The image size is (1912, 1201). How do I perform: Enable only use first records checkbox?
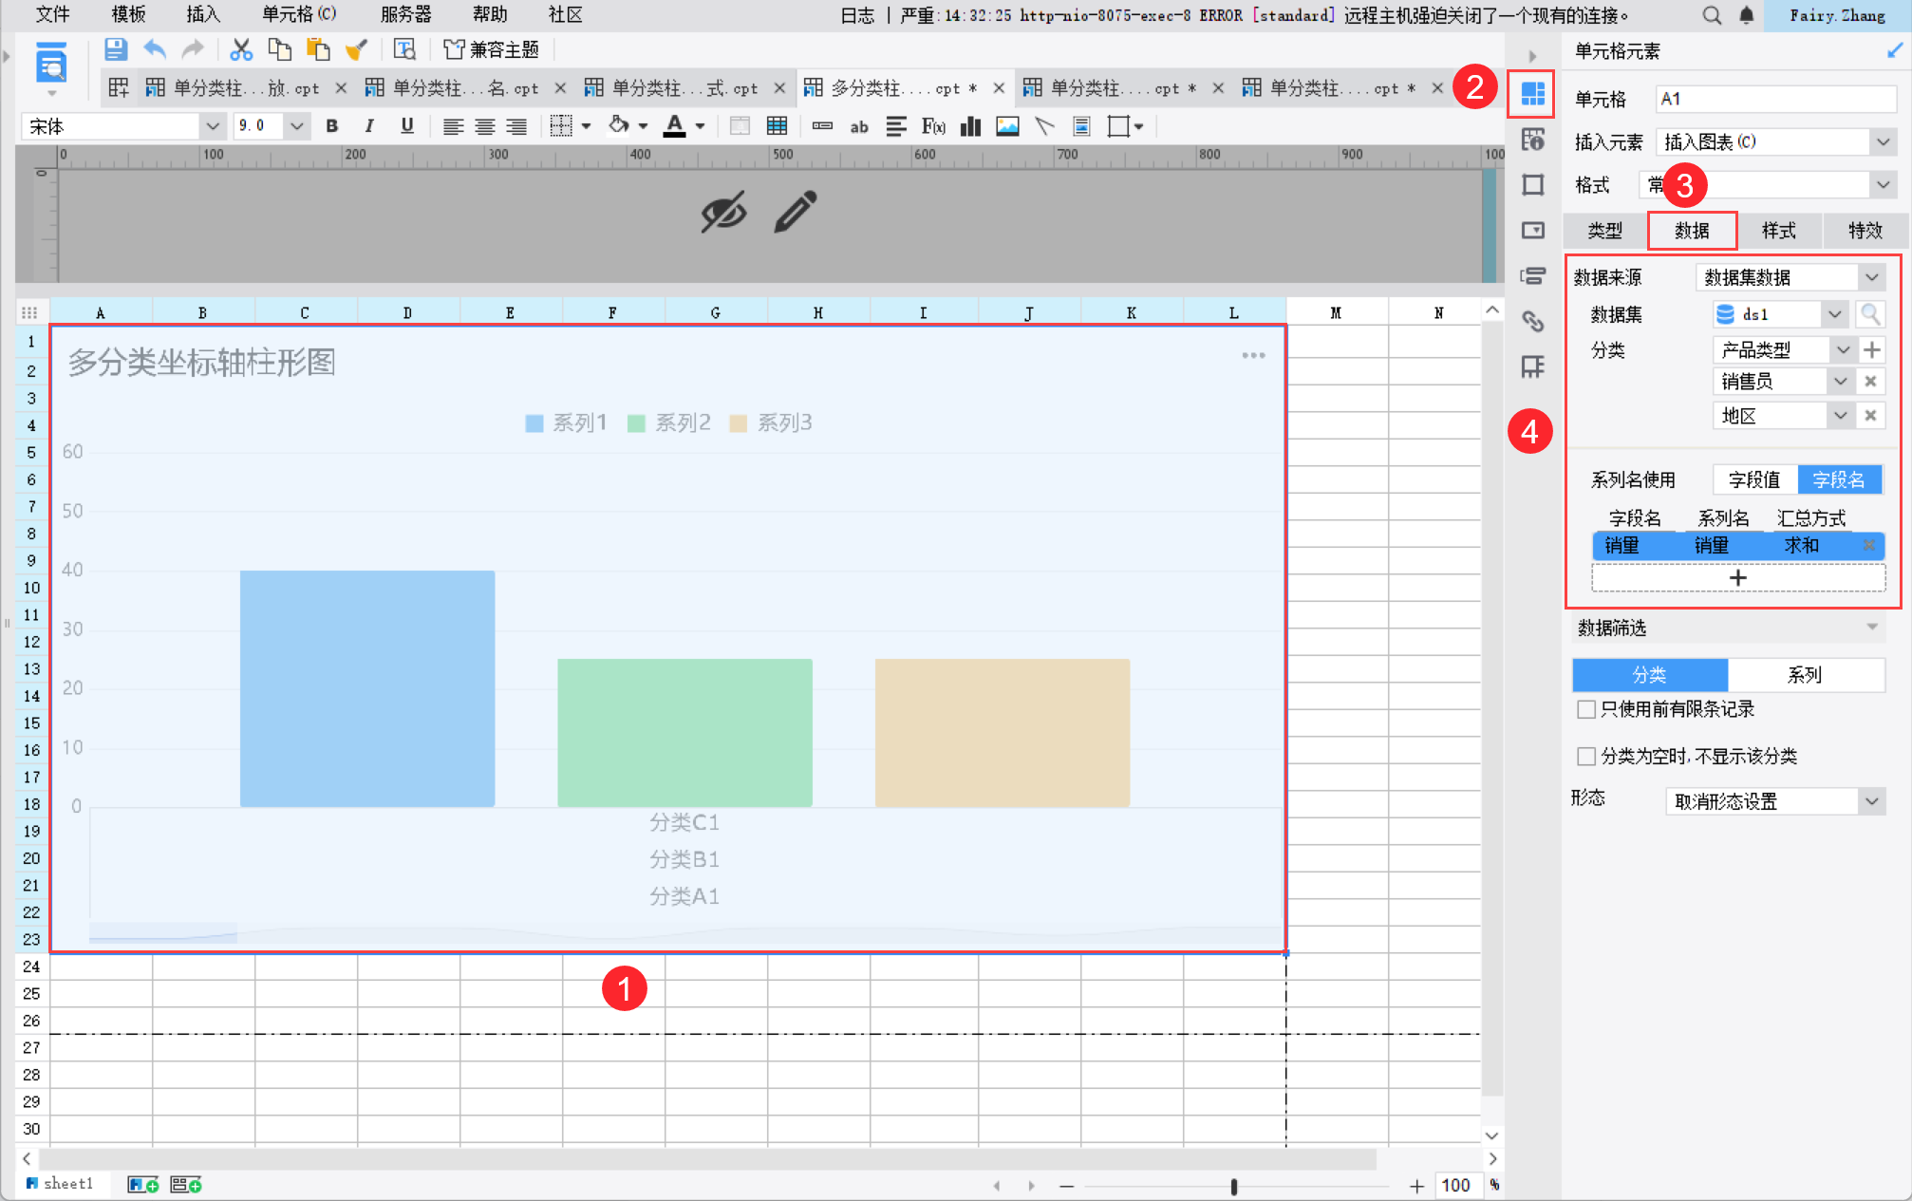point(1586,709)
